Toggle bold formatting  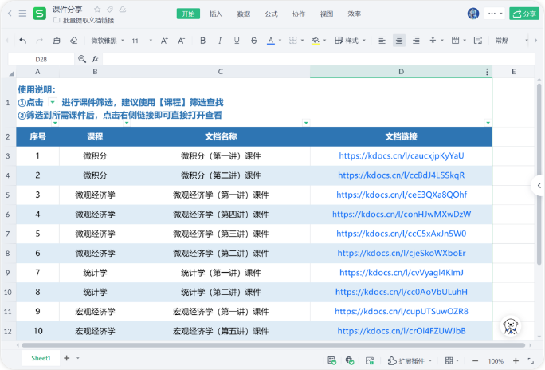202,41
